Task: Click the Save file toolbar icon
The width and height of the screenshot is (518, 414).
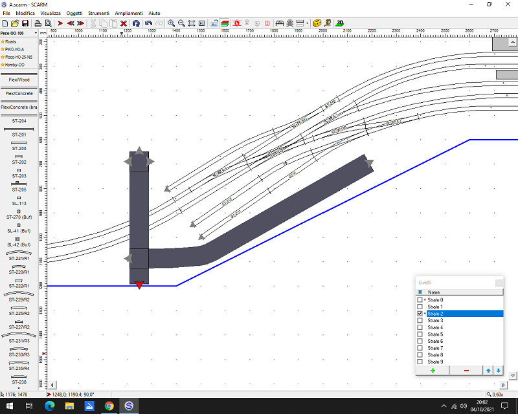Action: (x=25, y=23)
